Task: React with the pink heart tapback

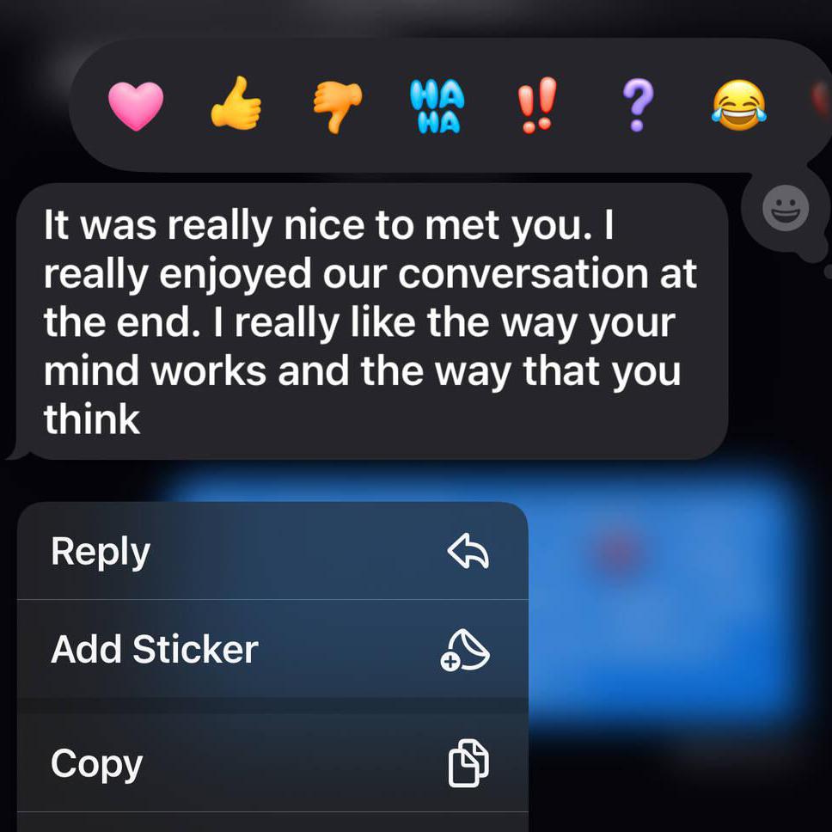Action: pos(135,106)
